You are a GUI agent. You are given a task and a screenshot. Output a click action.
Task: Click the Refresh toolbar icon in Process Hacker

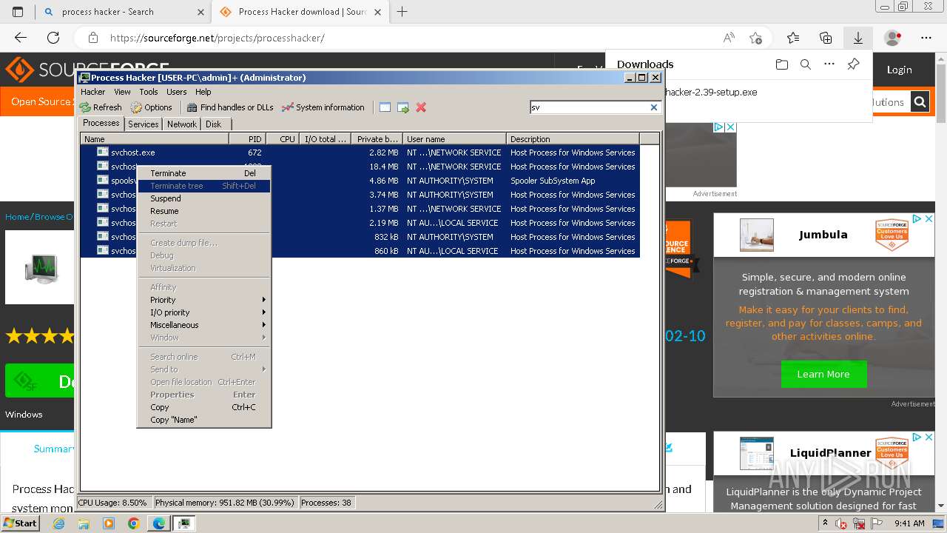click(86, 107)
